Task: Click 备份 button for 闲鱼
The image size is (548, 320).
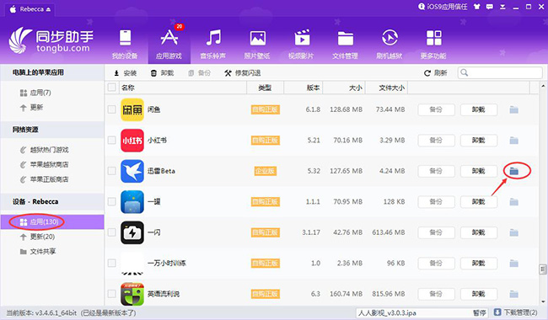Action: pyautogui.click(x=436, y=109)
